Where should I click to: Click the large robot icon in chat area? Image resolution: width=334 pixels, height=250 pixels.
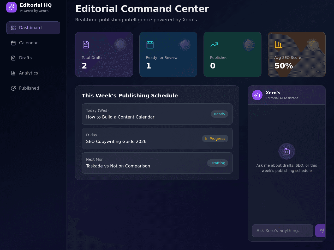287,151
